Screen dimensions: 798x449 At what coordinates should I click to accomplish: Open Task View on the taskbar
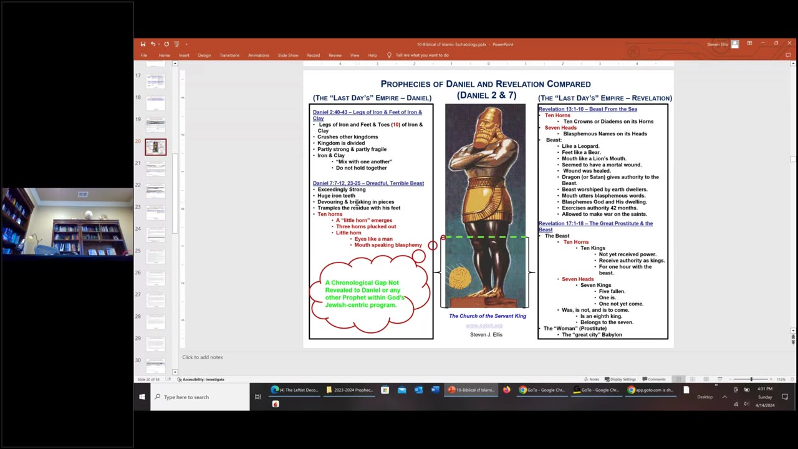click(x=258, y=397)
